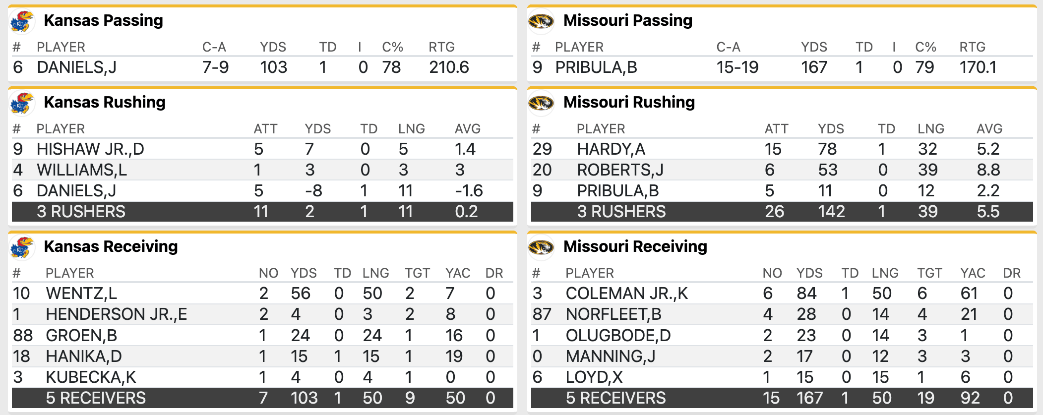Image resolution: width=1043 pixels, height=415 pixels.
Task: Select DANIELS,J in the Kansas Passing table
Action: [x=76, y=67]
